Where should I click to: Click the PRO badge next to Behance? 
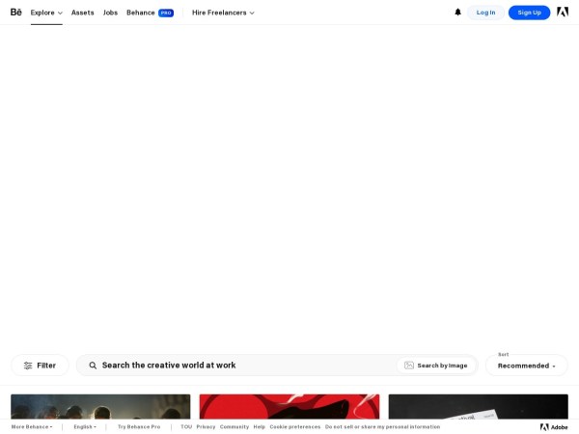166,13
